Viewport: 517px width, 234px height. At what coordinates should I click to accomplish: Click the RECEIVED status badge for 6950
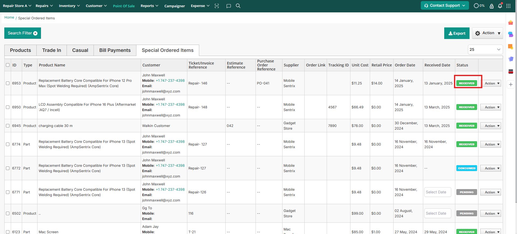(467, 107)
